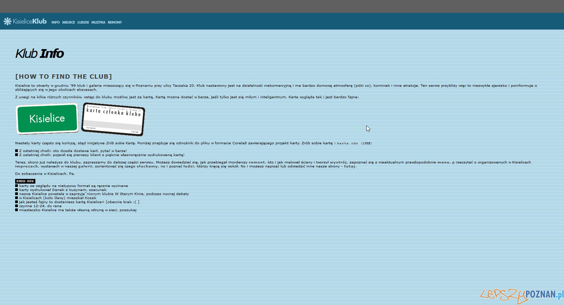Follow the 'remont' link in the paragraph
Screen dimensions: 564x305
click(x=257, y=162)
